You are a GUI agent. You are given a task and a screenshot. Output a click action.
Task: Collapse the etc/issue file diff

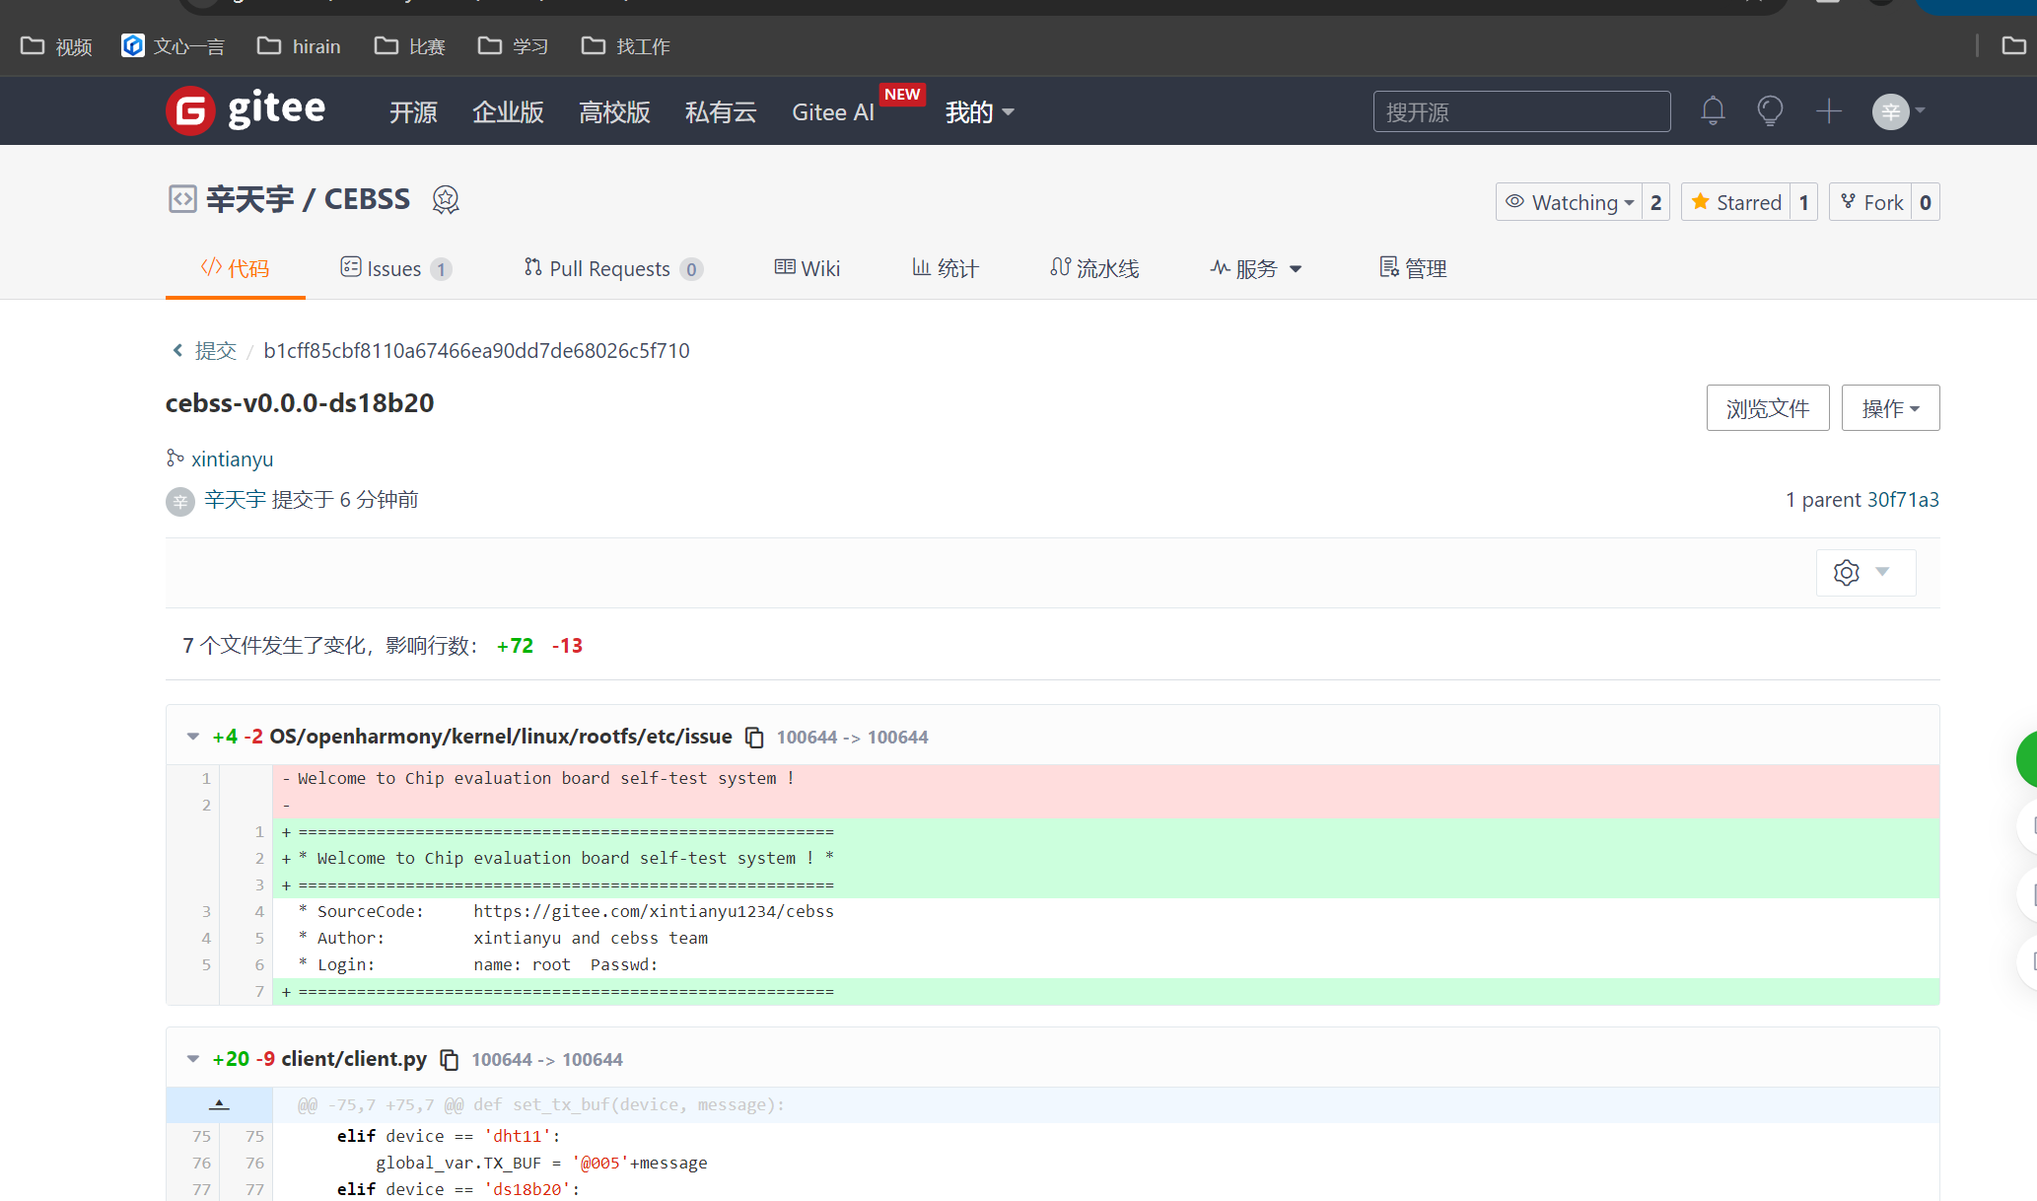point(192,735)
